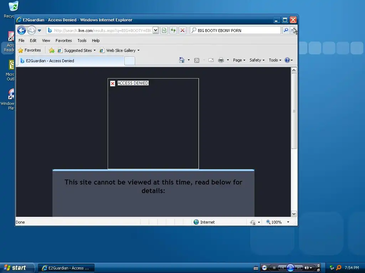Viewport: 365px width, 273px height.
Task: Click the zoom level 100% button
Action: pyautogui.click(x=274, y=222)
